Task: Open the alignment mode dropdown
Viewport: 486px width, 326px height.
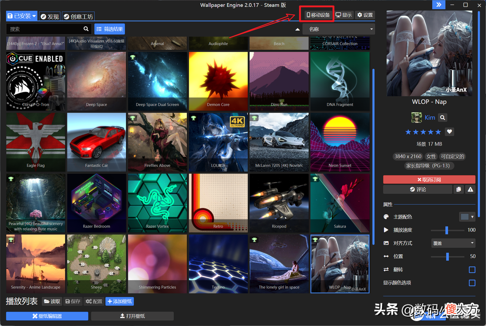Action: coord(453,243)
